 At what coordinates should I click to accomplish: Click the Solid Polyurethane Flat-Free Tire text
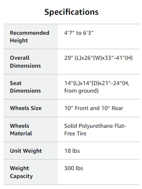(95, 130)
